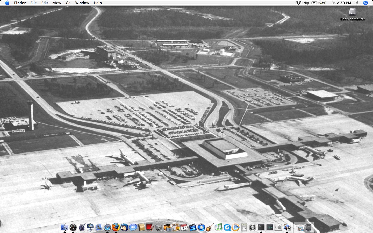
Task: Open Image Capture camera icon in Dock
Action: point(159,227)
